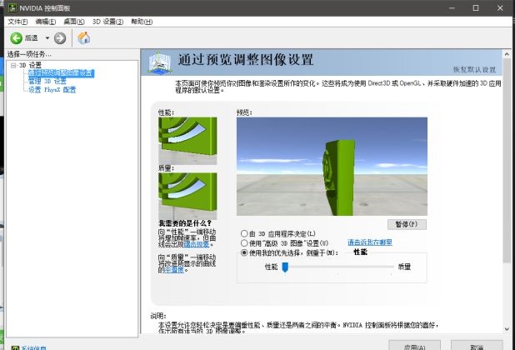Open the 桌面(K) menu
This screenshot has width=515, height=350.
pyautogui.click(x=74, y=22)
